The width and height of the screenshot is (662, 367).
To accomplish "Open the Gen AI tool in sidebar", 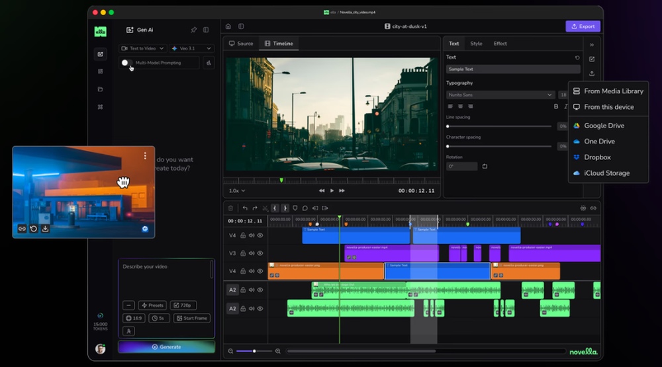I will click(100, 54).
